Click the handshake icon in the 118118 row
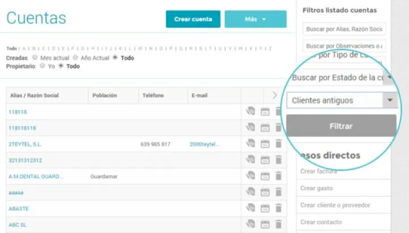 [251, 111]
